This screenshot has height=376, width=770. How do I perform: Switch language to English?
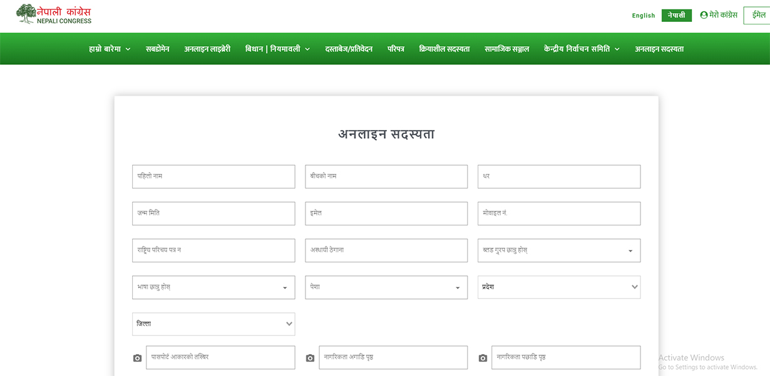click(x=643, y=16)
